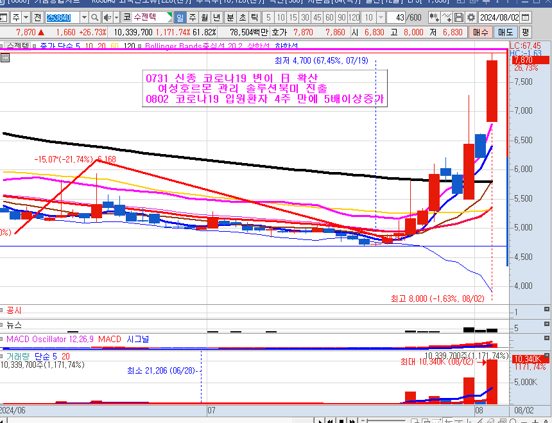552x423 pixels.
Task: Open the date picker calendar icon
Action: click(x=526, y=17)
